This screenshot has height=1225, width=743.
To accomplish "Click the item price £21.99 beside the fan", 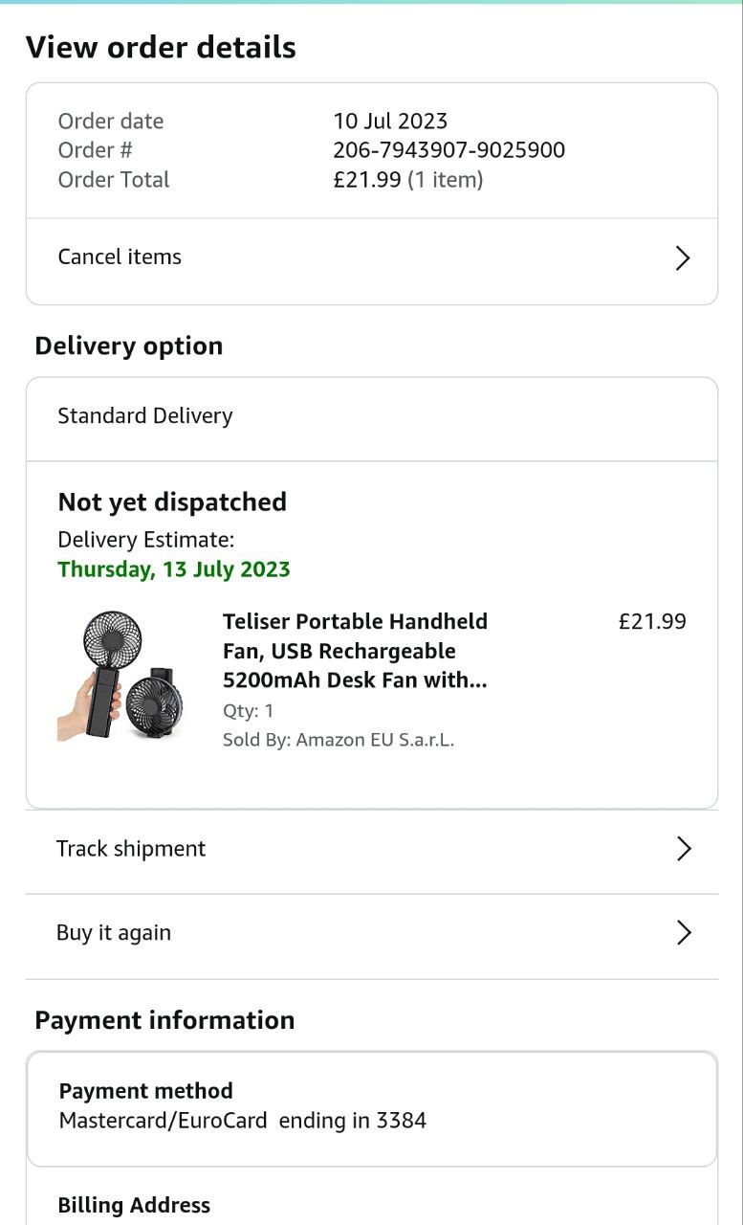I will [652, 622].
